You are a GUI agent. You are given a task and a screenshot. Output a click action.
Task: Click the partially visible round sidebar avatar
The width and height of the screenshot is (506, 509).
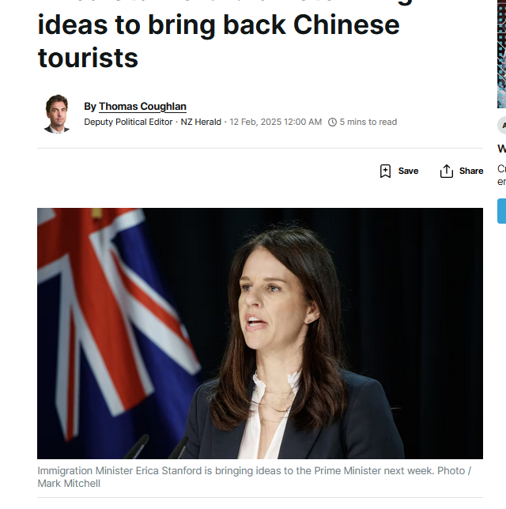pos(502,125)
